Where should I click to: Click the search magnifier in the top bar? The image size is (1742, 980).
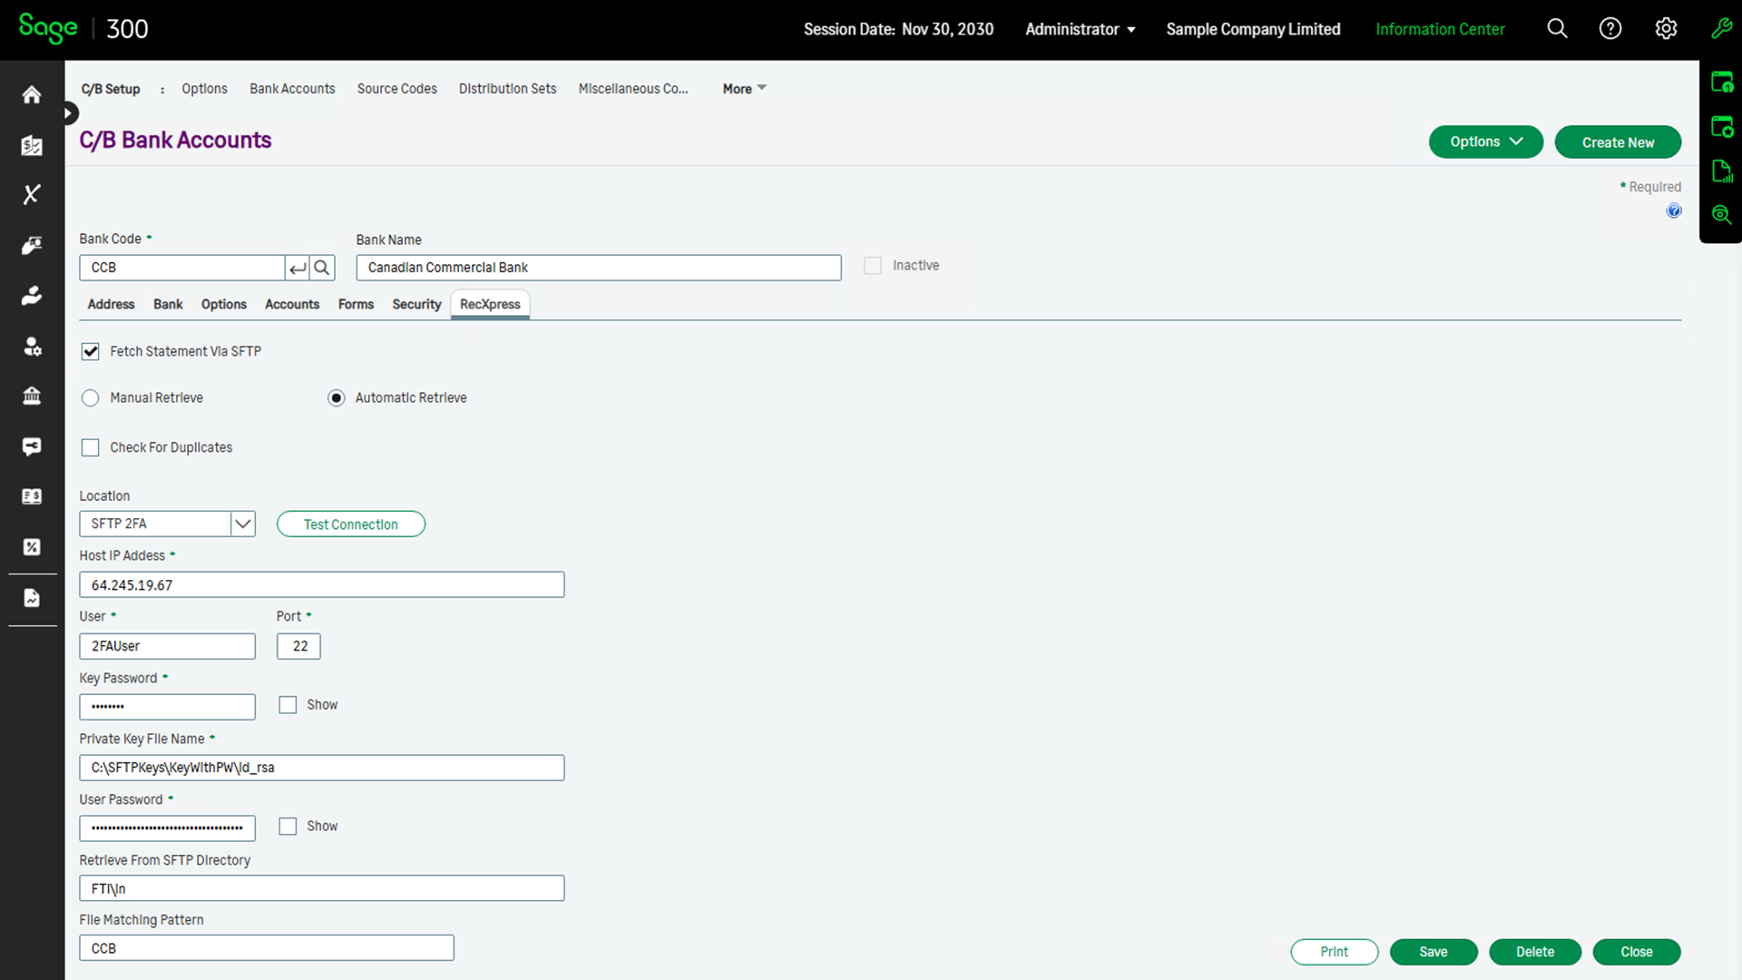[1557, 28]
